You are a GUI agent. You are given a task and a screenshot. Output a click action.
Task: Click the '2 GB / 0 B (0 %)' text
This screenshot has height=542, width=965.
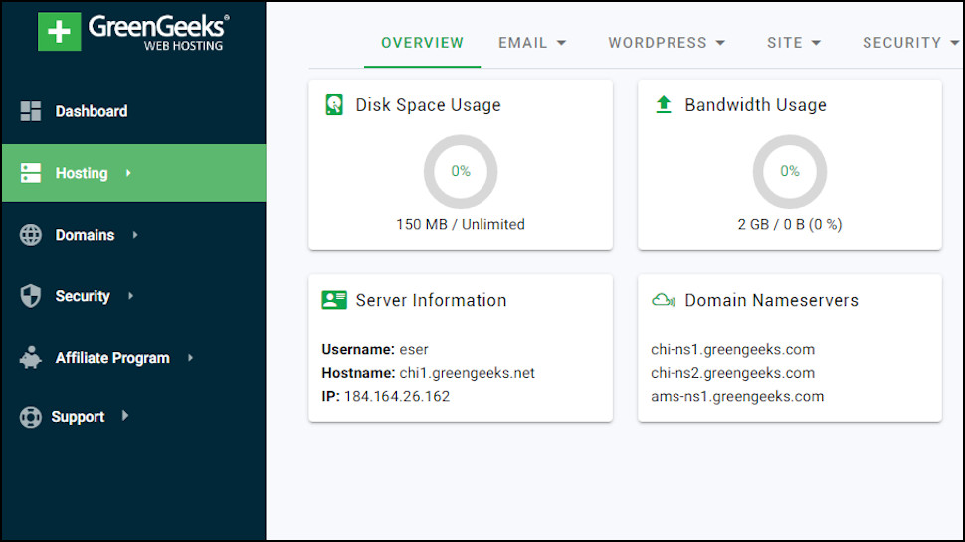790,224
